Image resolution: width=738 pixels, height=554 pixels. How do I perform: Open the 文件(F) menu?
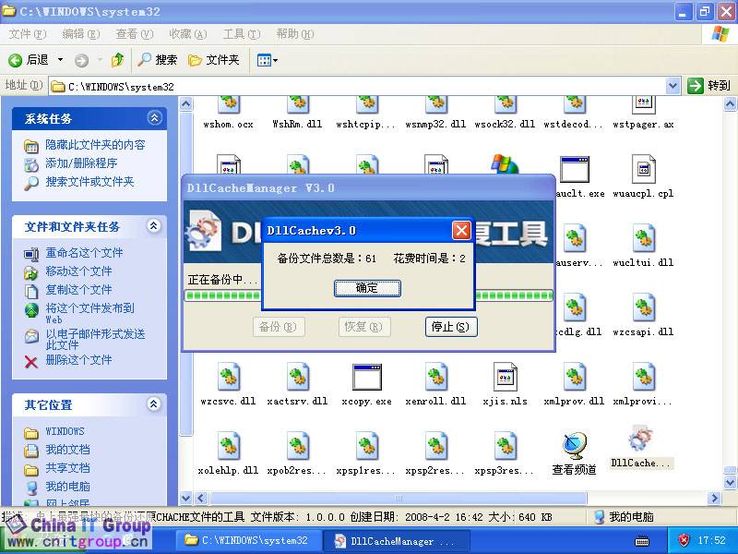pos(28,34)
